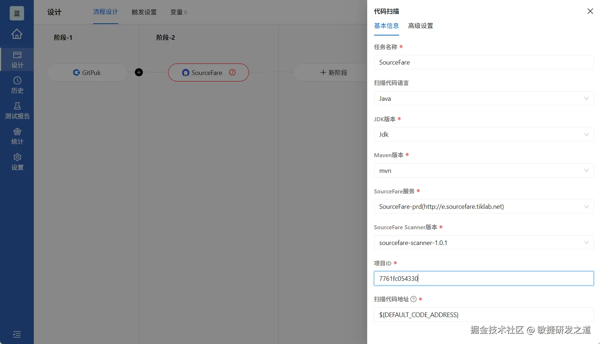Open the SourceFare Scanner版本 dropdown

point(484,243)
